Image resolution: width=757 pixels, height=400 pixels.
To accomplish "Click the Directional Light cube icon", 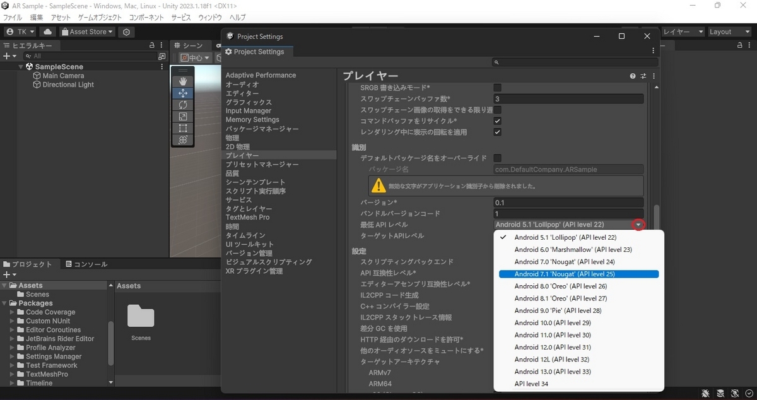I will point(37,85).
